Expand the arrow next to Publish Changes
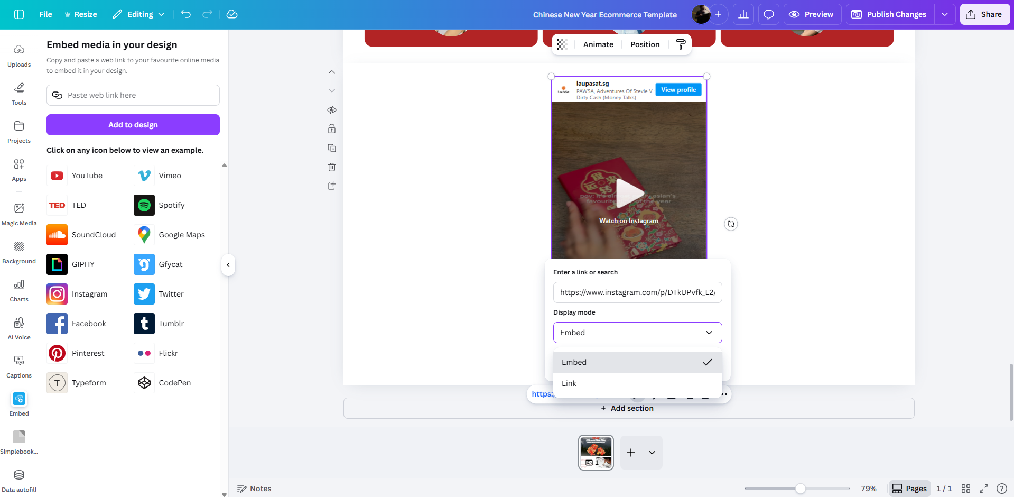Viewport: 1014px width, 497px height. (x=945, y=14)
